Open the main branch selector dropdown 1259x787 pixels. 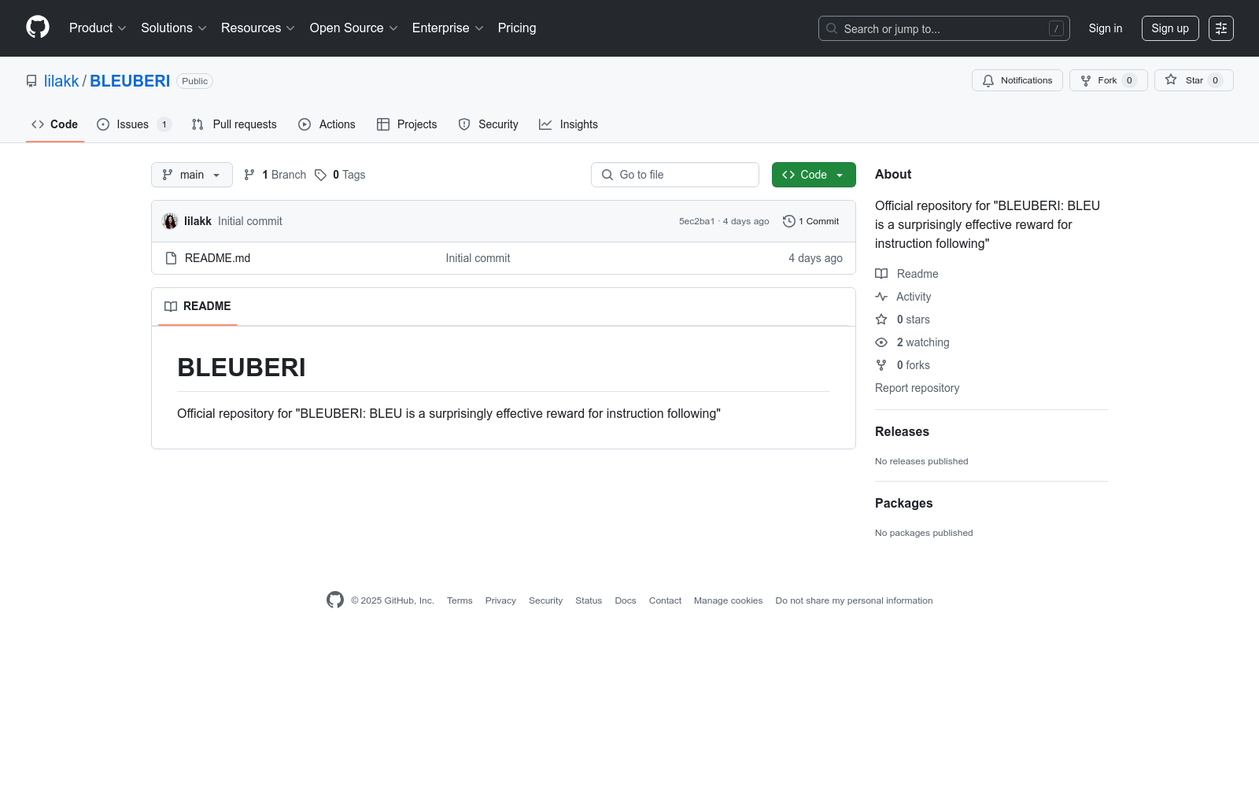coord(192,175)
